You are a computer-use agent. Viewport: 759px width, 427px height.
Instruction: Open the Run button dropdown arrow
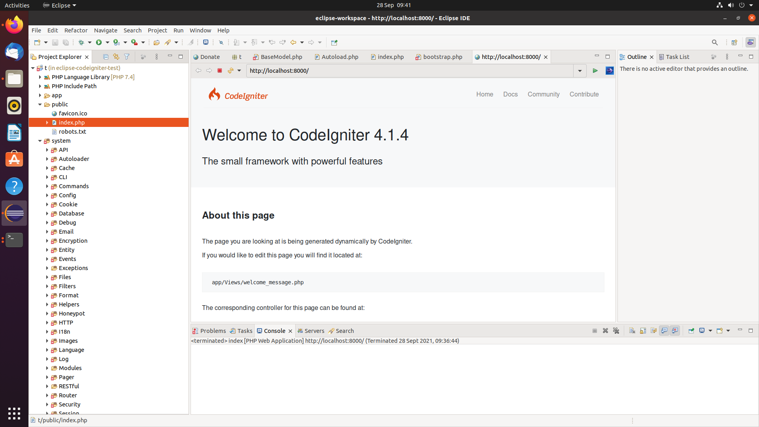click(x=107, y=42)
